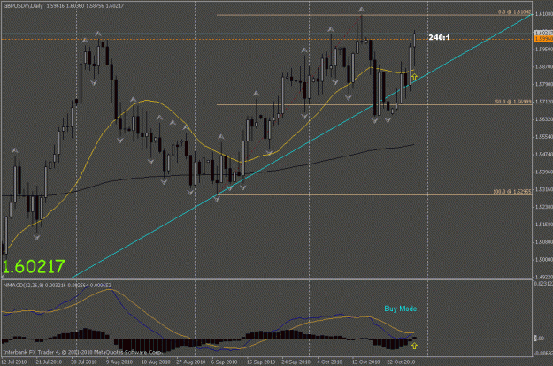Click the GBPUSDm,Daily chart title

23,6
